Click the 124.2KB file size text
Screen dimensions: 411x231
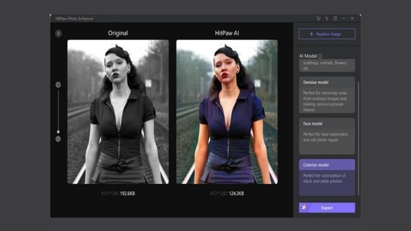236,194
